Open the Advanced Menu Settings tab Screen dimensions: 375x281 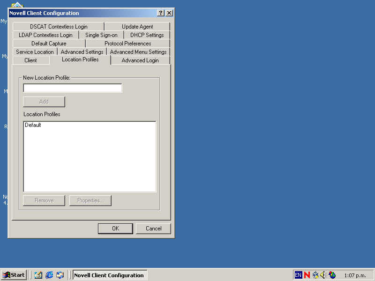pos(138,52)
